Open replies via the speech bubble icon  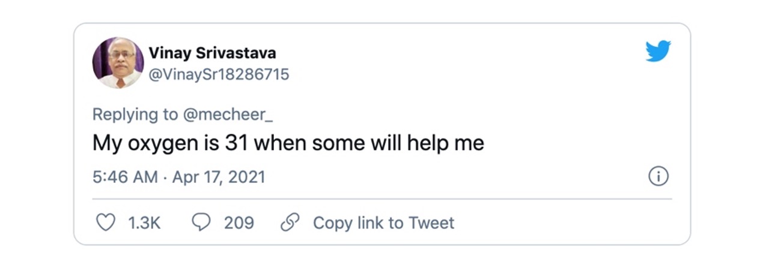201,223
